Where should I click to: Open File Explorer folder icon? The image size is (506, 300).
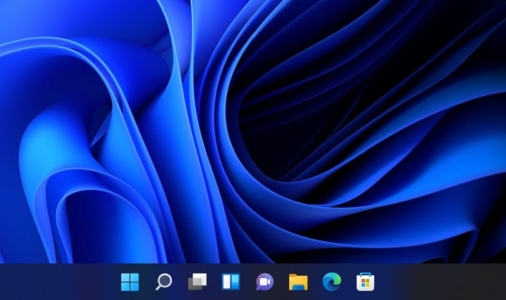pyautogui.click(x=298, y=282)
